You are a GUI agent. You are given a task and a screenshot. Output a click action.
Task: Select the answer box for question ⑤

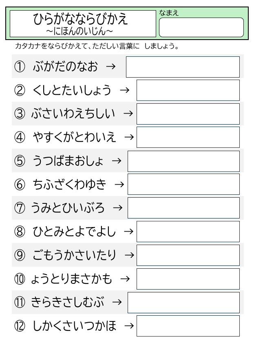[183, 161]
